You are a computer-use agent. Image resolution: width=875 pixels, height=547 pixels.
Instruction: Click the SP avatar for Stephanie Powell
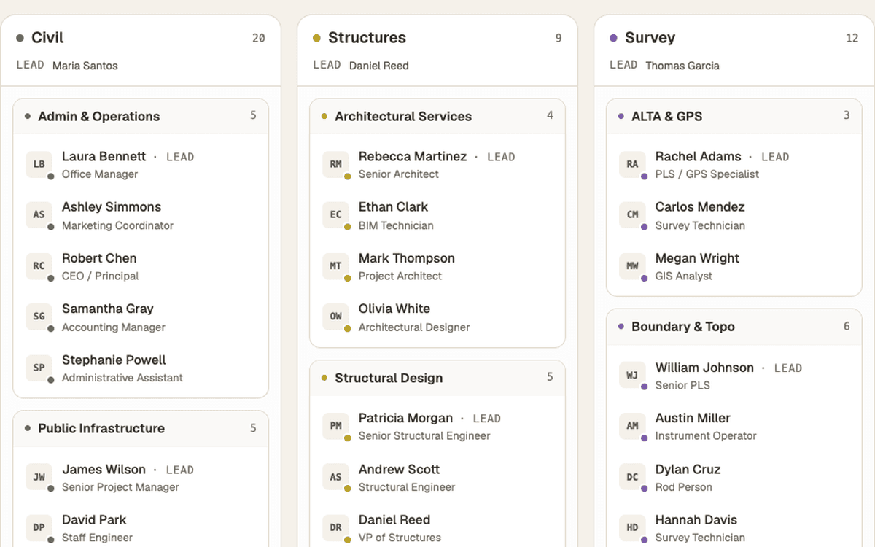coord(39,368)
